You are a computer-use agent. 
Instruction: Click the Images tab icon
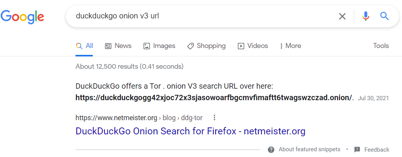tap(147, 46)
